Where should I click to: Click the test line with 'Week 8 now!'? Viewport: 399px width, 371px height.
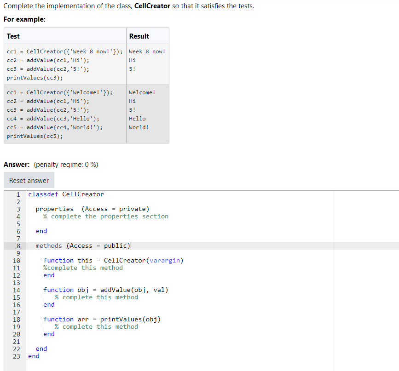point(64,51)
